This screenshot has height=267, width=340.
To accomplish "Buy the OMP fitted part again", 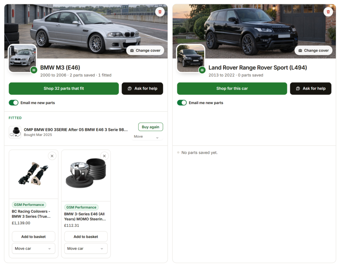I will tap(150, 127).
